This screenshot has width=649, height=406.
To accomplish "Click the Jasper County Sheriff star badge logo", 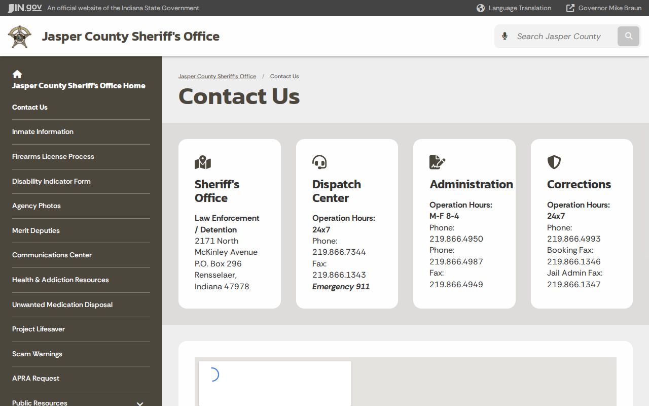I will (20, 37).
